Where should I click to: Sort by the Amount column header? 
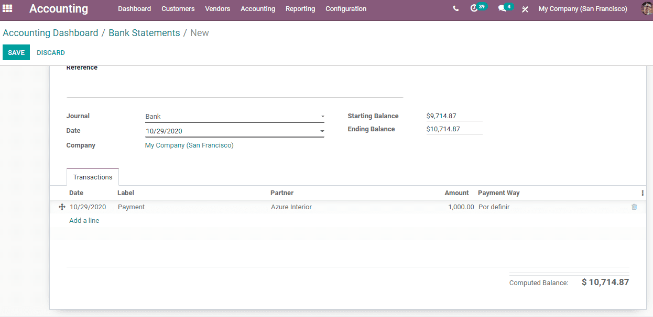click(456, 193)
